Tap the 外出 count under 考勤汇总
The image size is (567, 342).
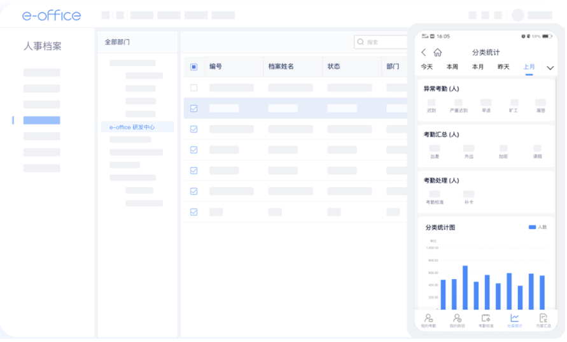[468, 148]
